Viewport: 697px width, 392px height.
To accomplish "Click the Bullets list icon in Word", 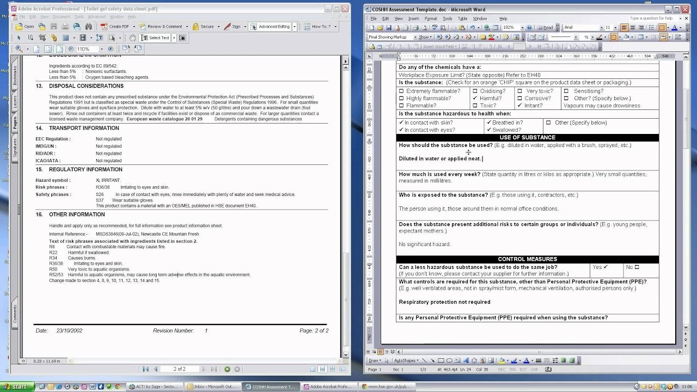I will tap(652, 27).
